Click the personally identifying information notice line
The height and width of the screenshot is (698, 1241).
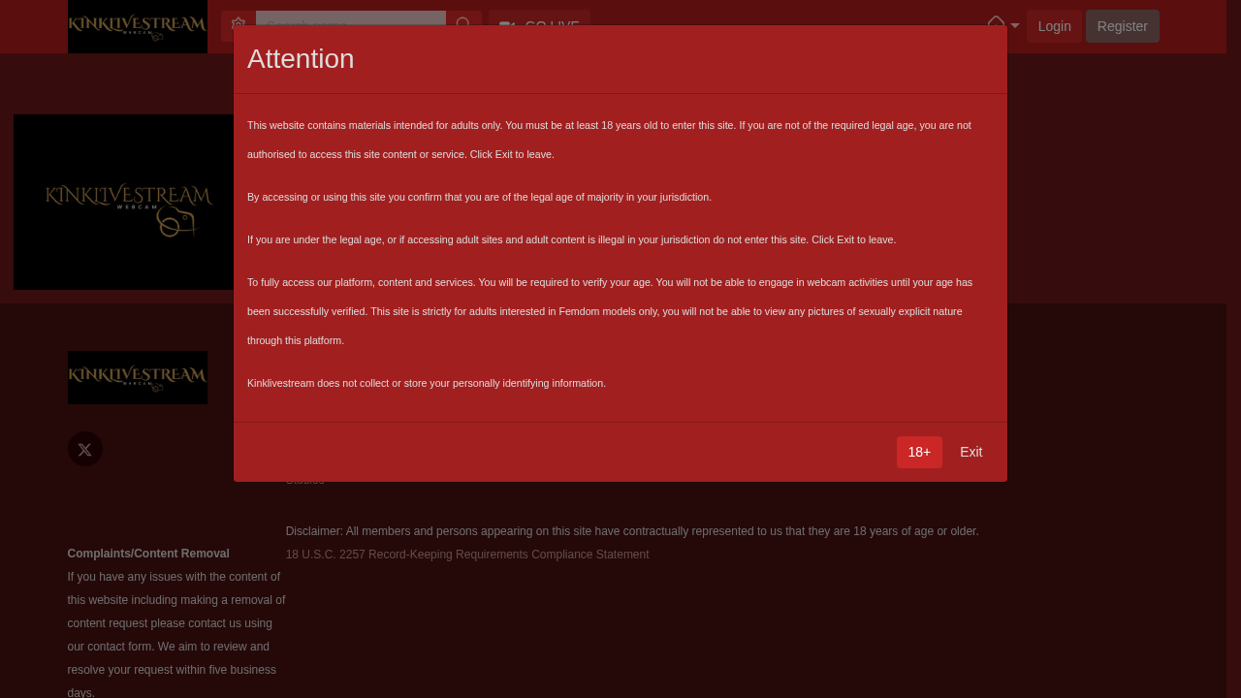427,383
